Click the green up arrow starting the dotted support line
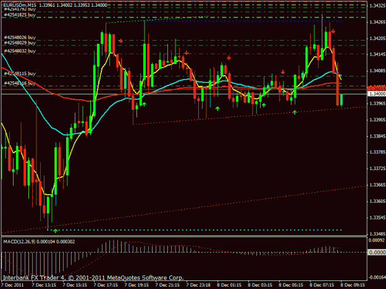The height and width of the screenshot is (289, 386). [x=56, y=230]
